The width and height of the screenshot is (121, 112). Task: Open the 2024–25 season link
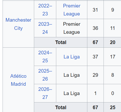pyautogui.click(x=45, y=57)
